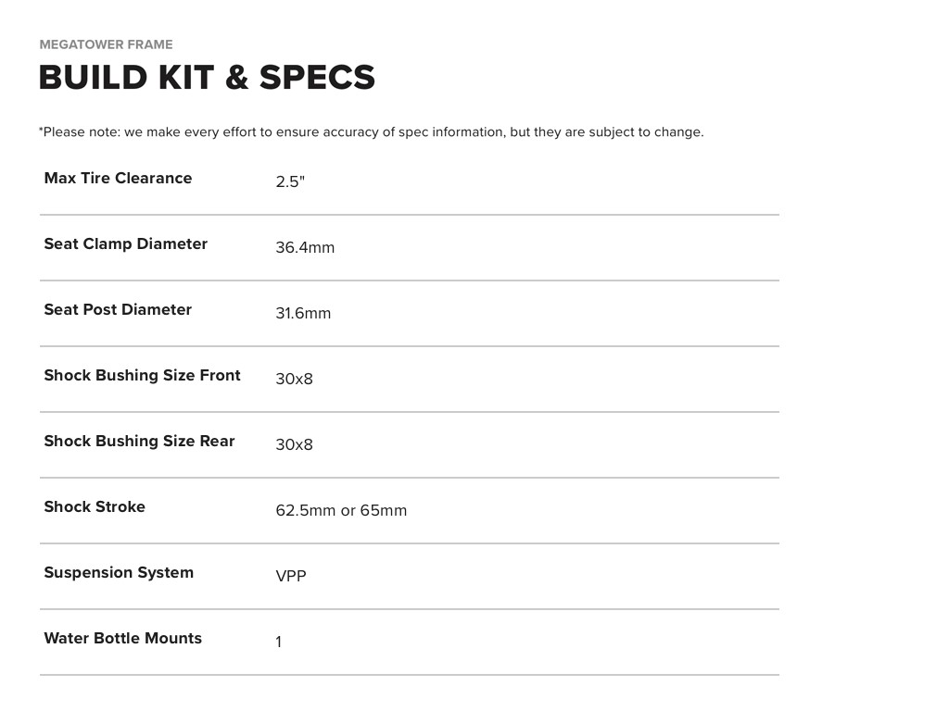The image size is (949, 711).
Task: Click the 30x8 rear bushing value
Action: 294,445
